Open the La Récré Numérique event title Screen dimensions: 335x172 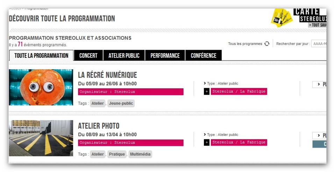(107, 75)
